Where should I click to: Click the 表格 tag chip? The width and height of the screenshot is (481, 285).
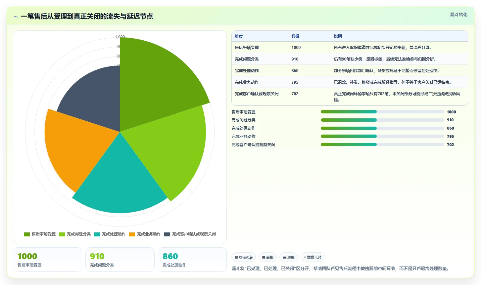tap(267, 257)
